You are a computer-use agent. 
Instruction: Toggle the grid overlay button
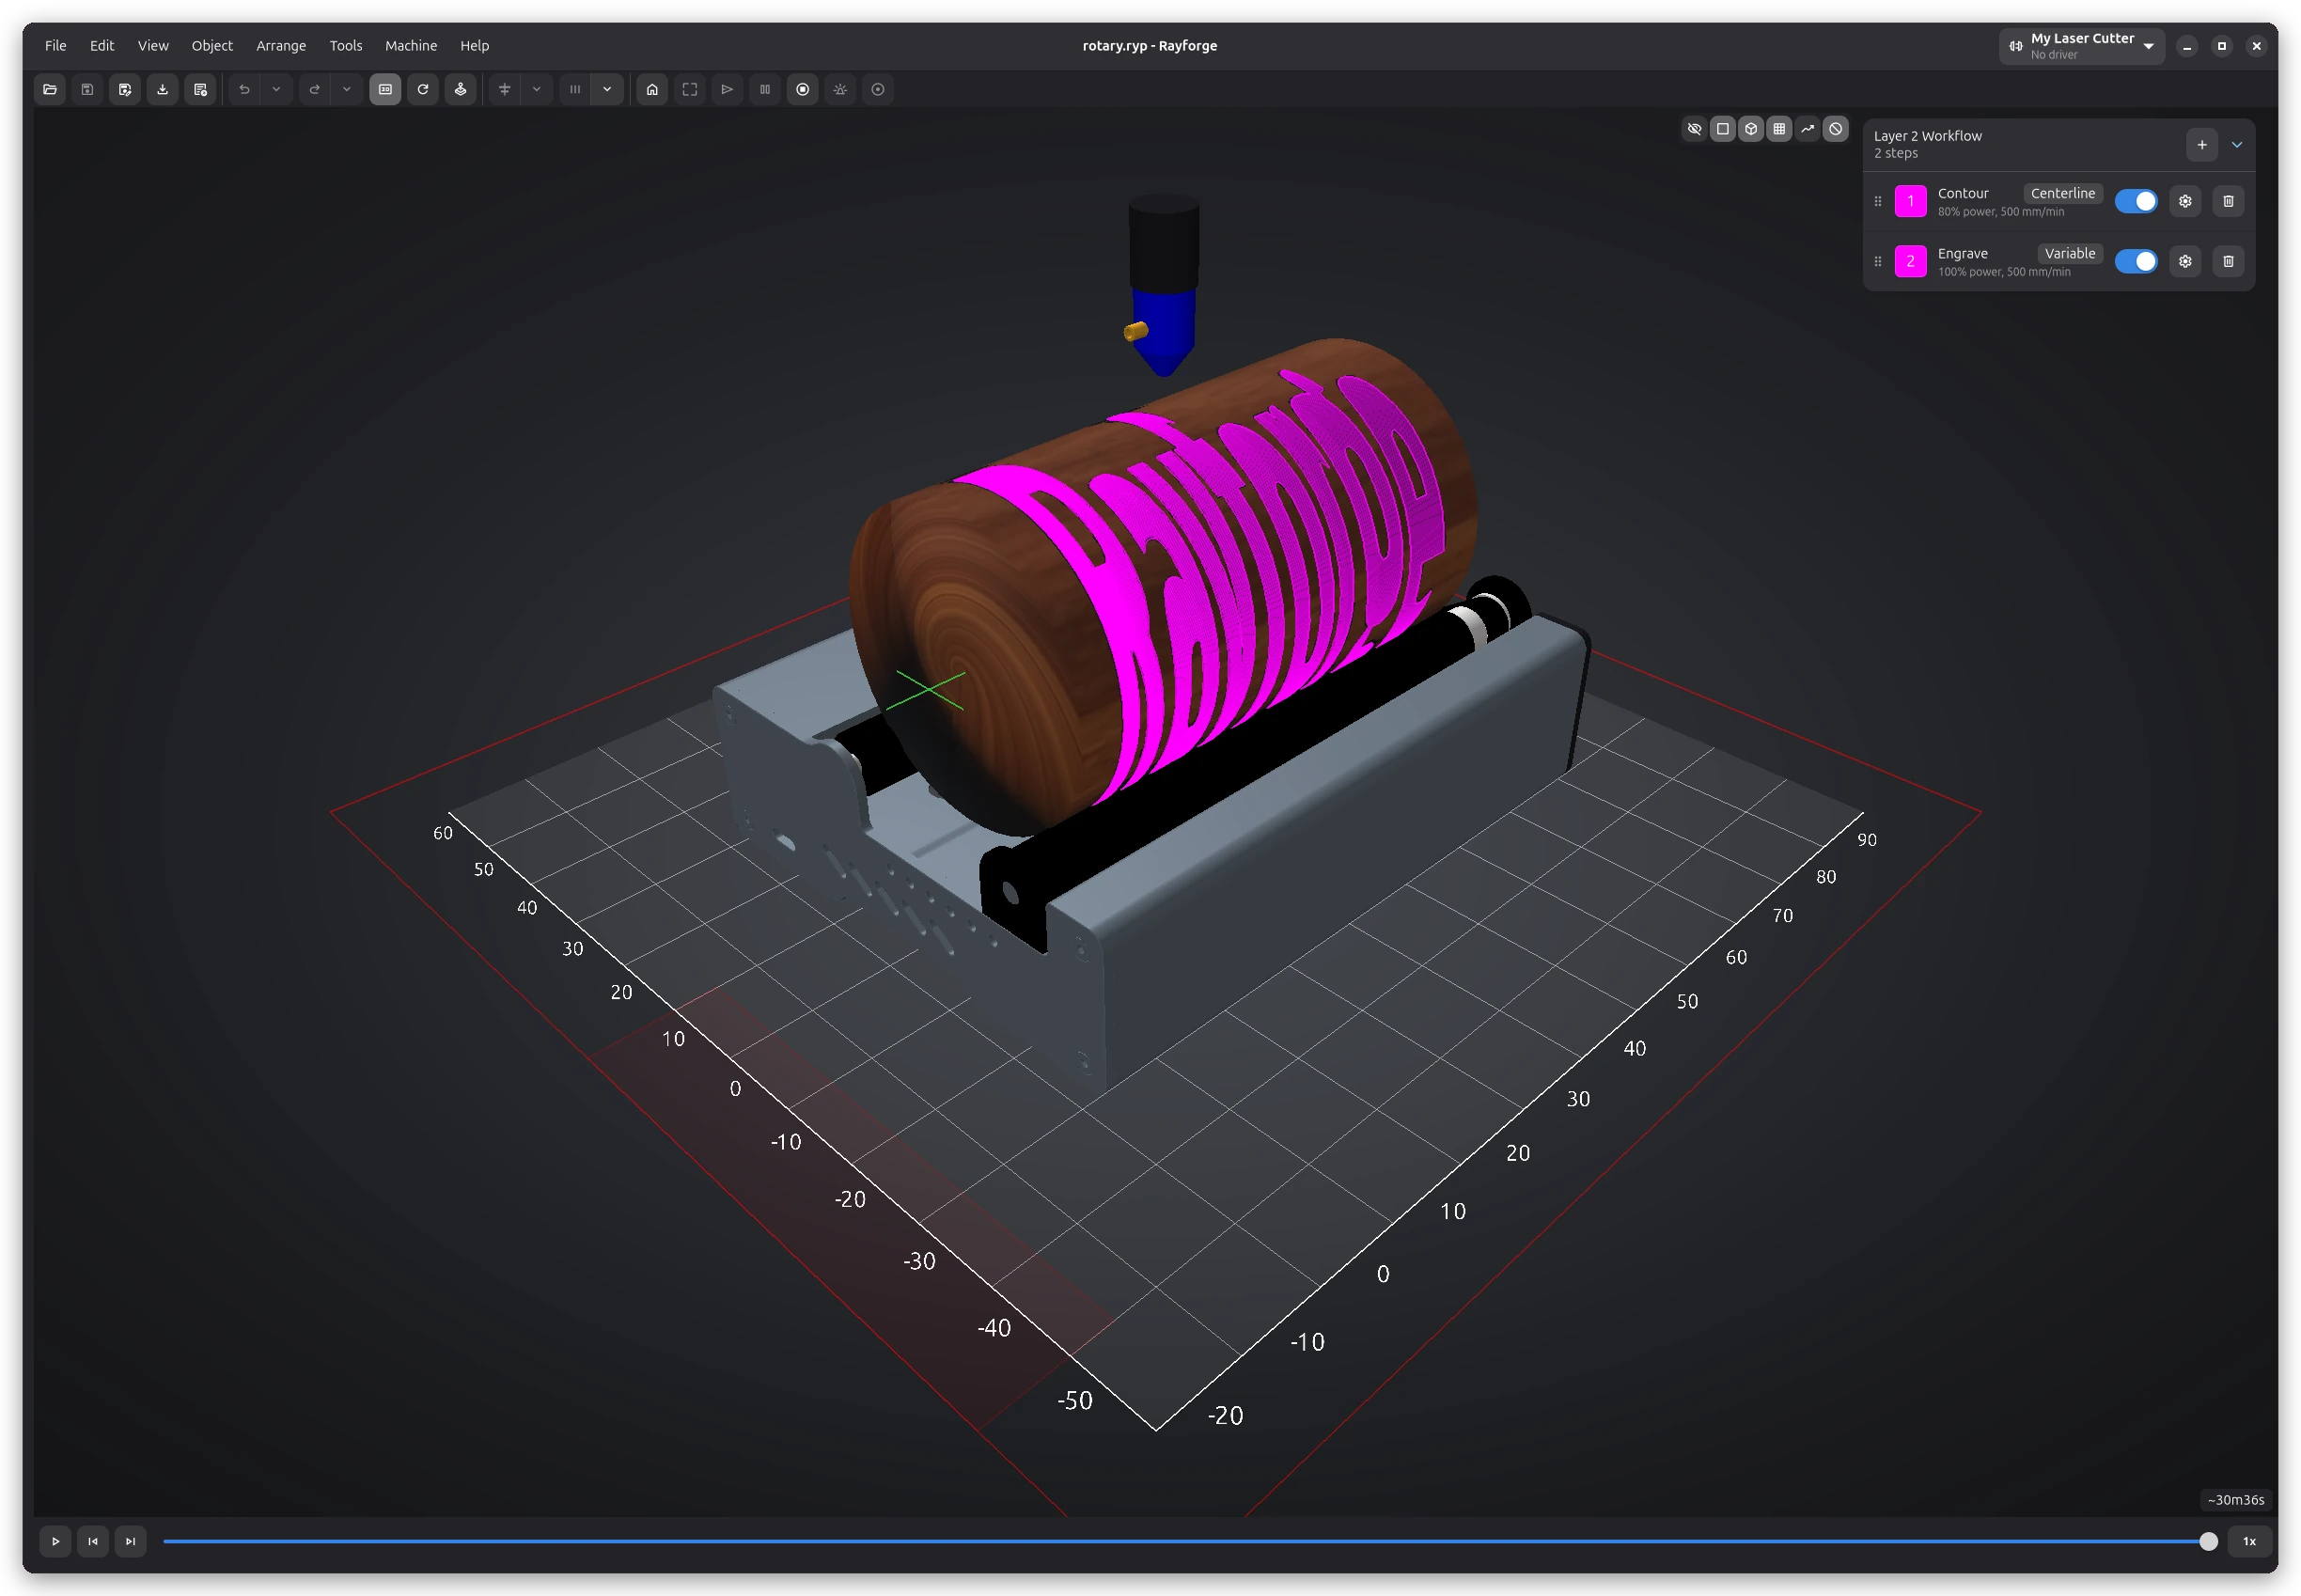1779,128
